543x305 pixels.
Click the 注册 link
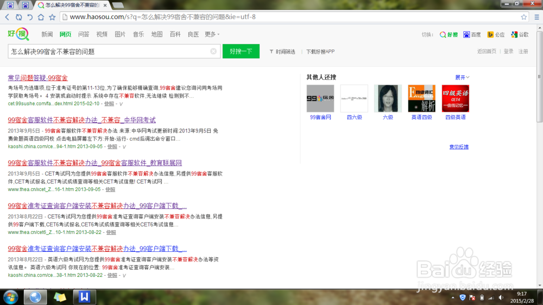tap(523, 51)
